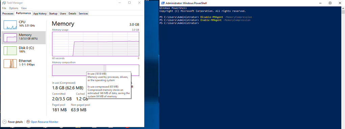Click the Non-paged pool 63.9 MB value
Image resolution: width=345 pixels, height=129 pixels.
[78, 110]
